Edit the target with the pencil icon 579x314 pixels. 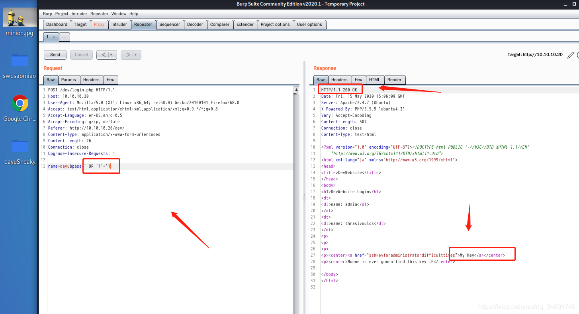coord(571,55)
